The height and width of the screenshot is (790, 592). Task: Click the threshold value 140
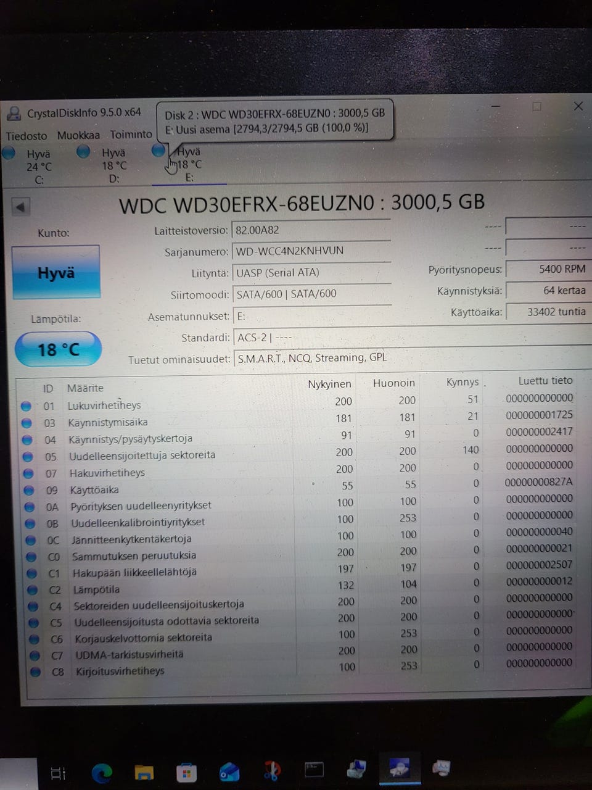[x=471, y=450]
